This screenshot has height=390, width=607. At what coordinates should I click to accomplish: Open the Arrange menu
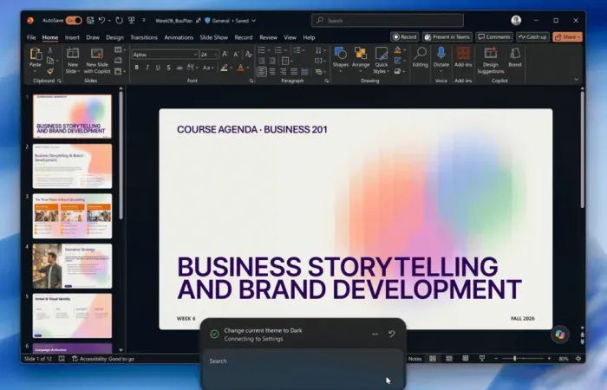point(361,61)
